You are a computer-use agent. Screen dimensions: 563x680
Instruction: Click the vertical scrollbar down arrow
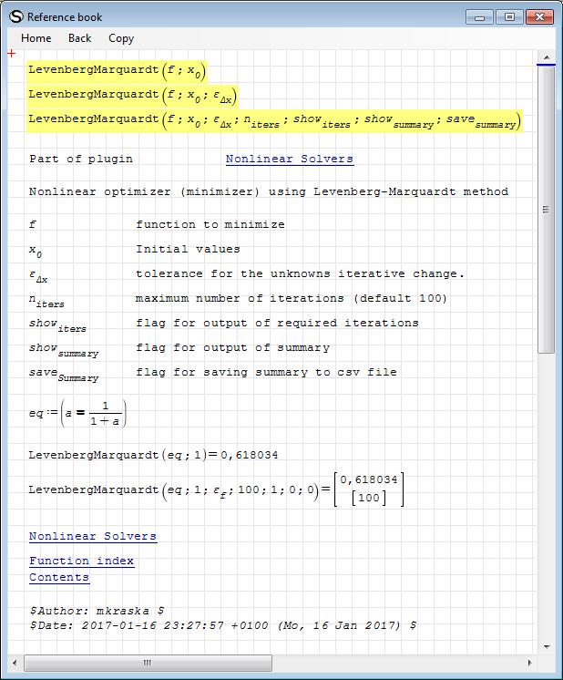tap(546, 647)
